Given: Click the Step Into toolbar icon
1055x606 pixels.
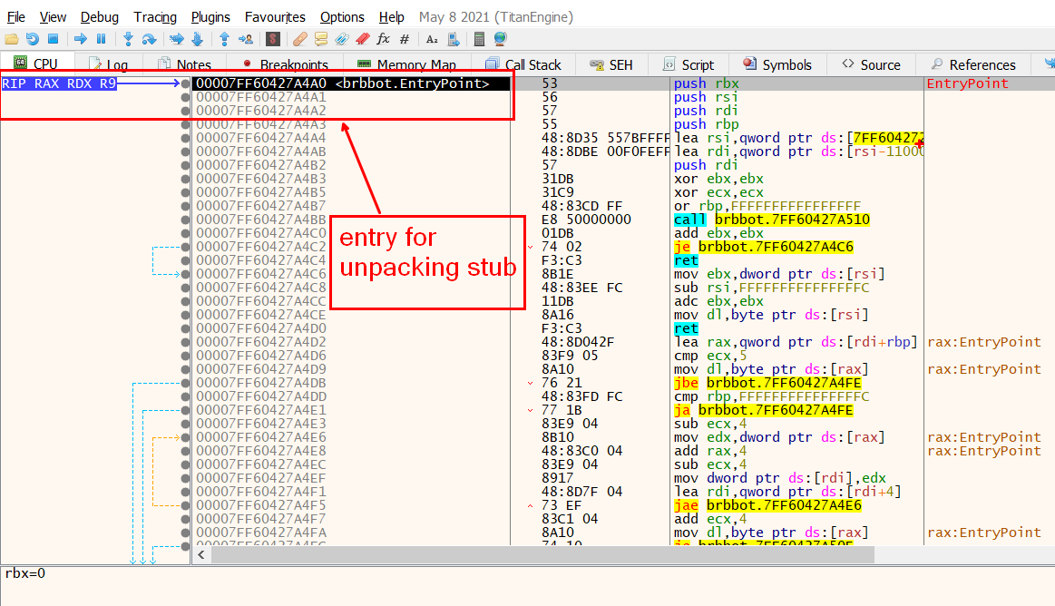Looking at the screenshot, I should 128,39.
